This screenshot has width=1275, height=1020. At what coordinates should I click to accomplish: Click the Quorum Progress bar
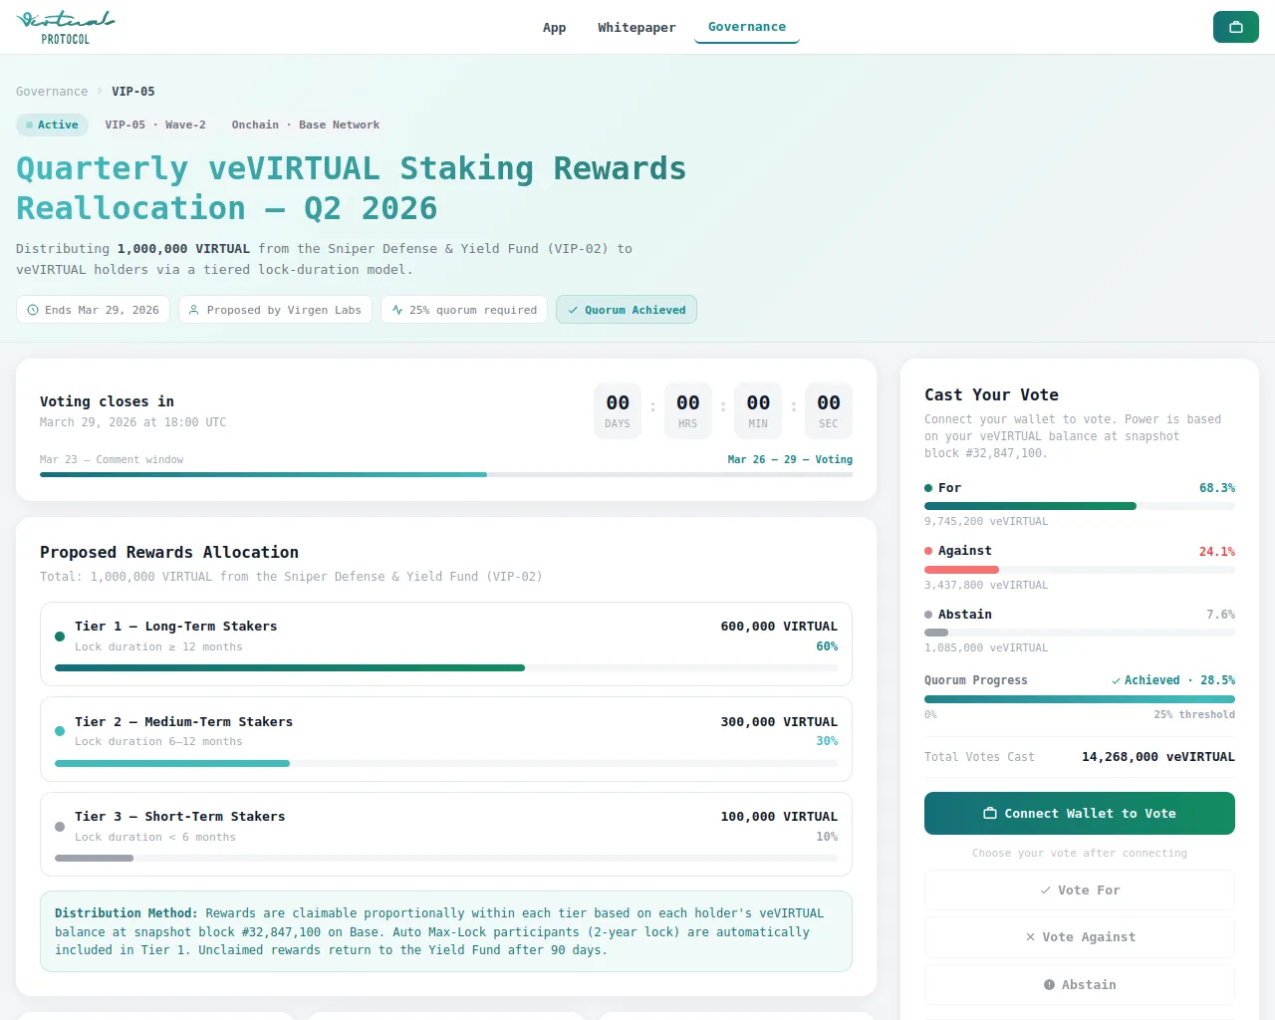point(1079,699)
